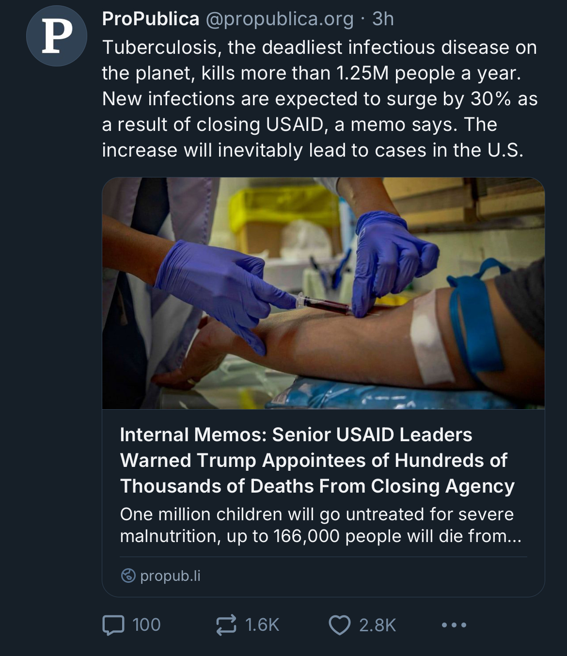This screenshot has height=656, width=567.
Task: Click the 'increase will inevitably lead' sentence
Action: click(313, 150)
